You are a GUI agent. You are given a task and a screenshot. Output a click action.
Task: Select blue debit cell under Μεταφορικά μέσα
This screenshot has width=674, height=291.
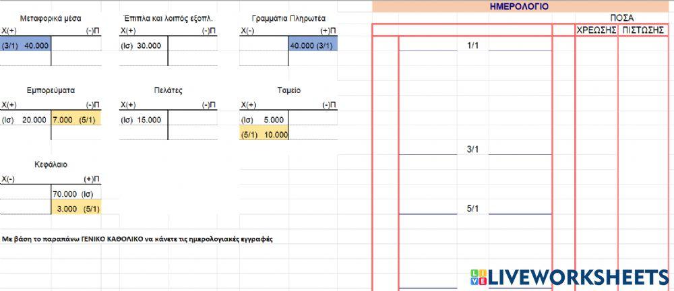(x=26, y=45)
